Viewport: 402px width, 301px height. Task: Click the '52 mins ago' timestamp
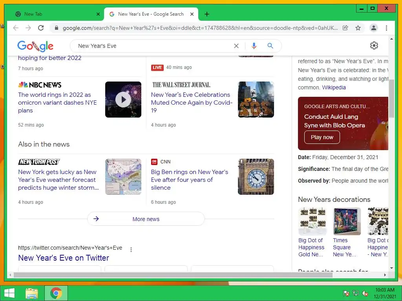[x=31, y=125]
